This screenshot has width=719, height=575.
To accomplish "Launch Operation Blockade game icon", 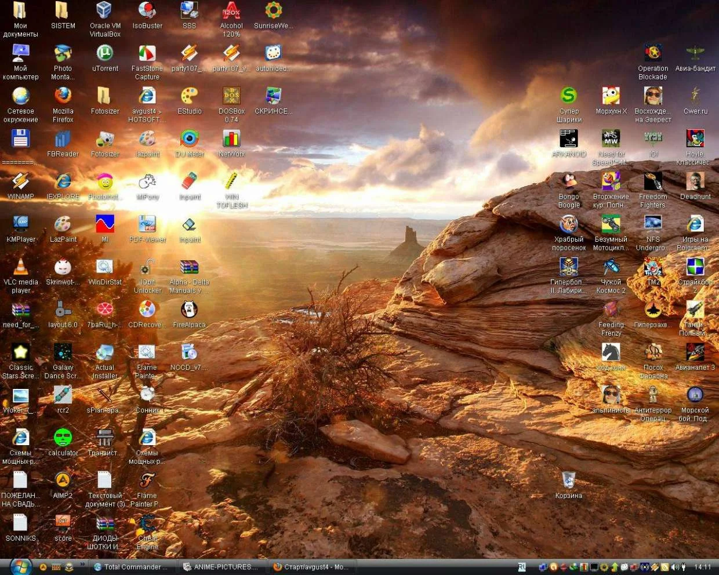I will pyautogui.click(x=653, y=62).
